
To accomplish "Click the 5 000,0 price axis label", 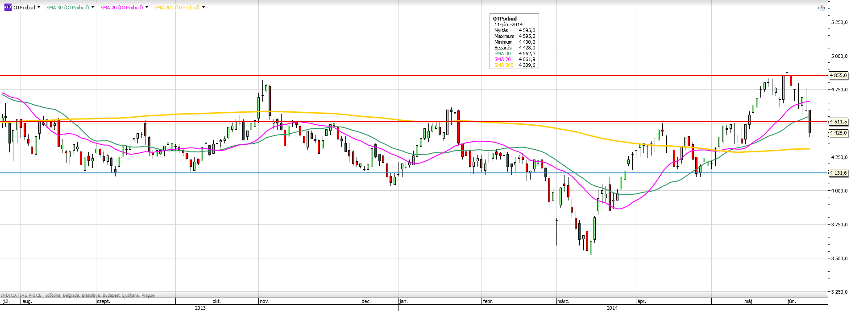I will coord(839,56).
